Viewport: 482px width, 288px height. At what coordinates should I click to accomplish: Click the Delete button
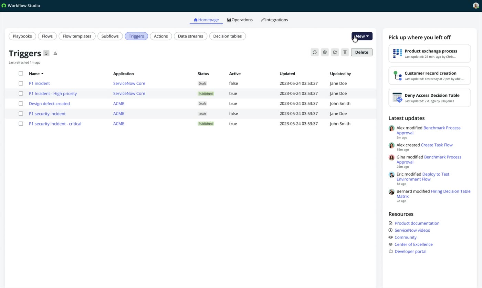click(x=361, y=52)
